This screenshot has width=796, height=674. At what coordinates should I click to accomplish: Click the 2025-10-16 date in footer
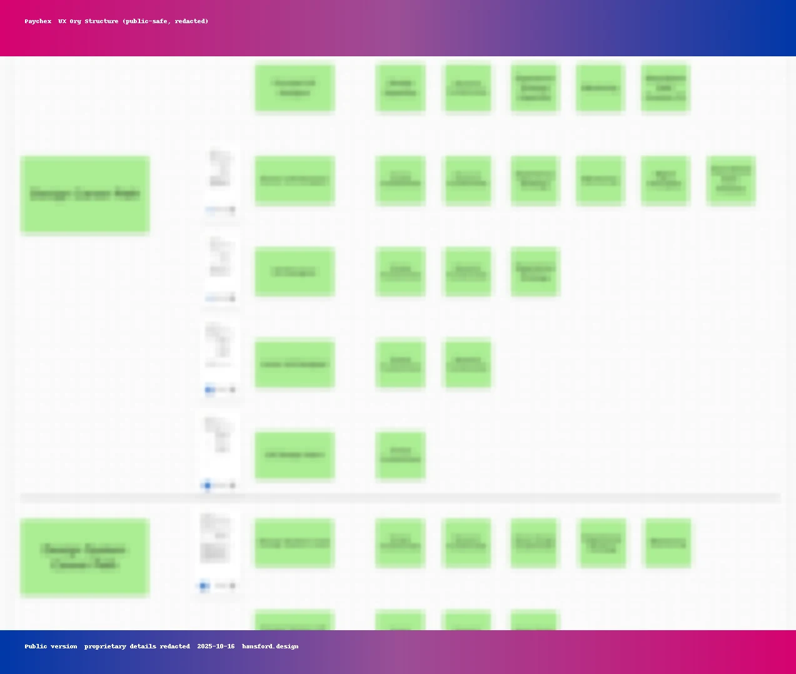216,646
